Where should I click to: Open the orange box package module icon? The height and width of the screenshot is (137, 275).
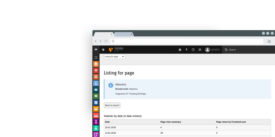click(x=96, y=109)
